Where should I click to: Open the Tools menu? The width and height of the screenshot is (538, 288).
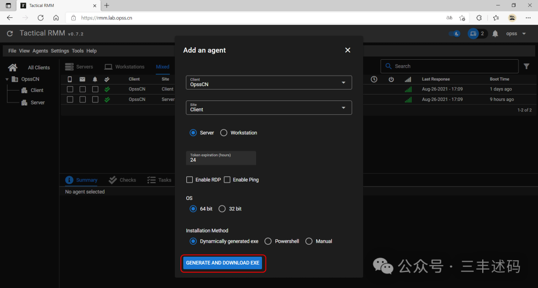tap(78, 51)
